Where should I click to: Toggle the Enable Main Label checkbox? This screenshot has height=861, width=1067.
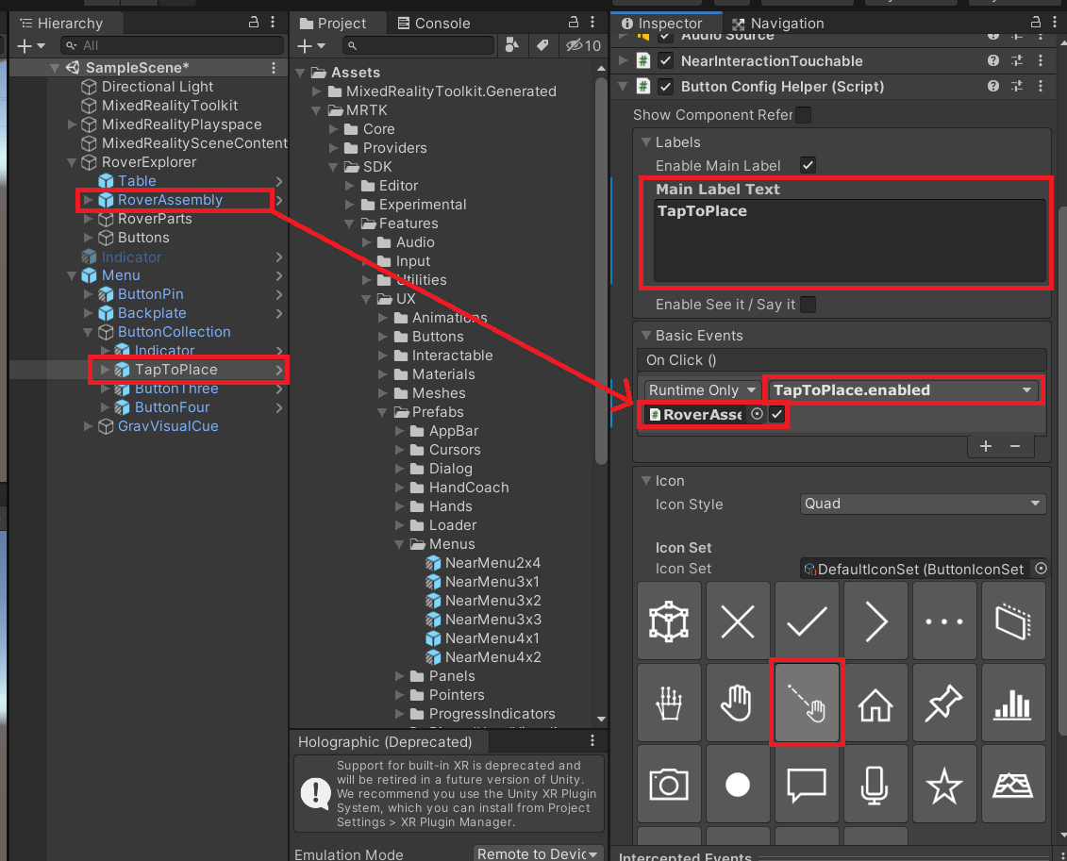808,165
